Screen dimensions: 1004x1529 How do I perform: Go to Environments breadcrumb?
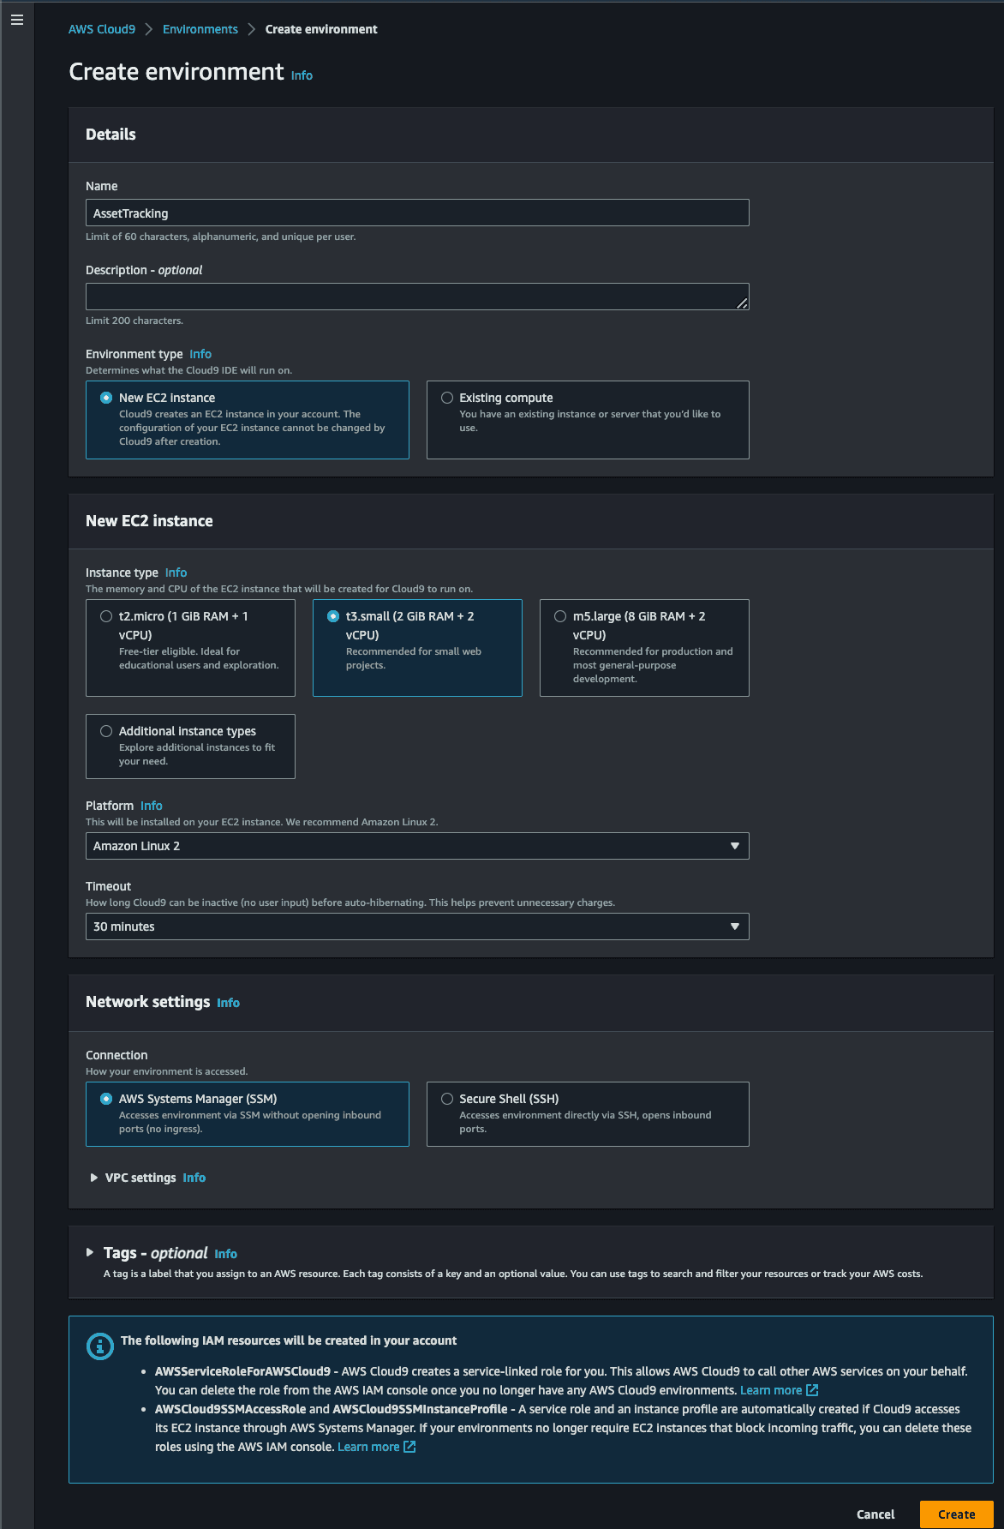(200, 29)
